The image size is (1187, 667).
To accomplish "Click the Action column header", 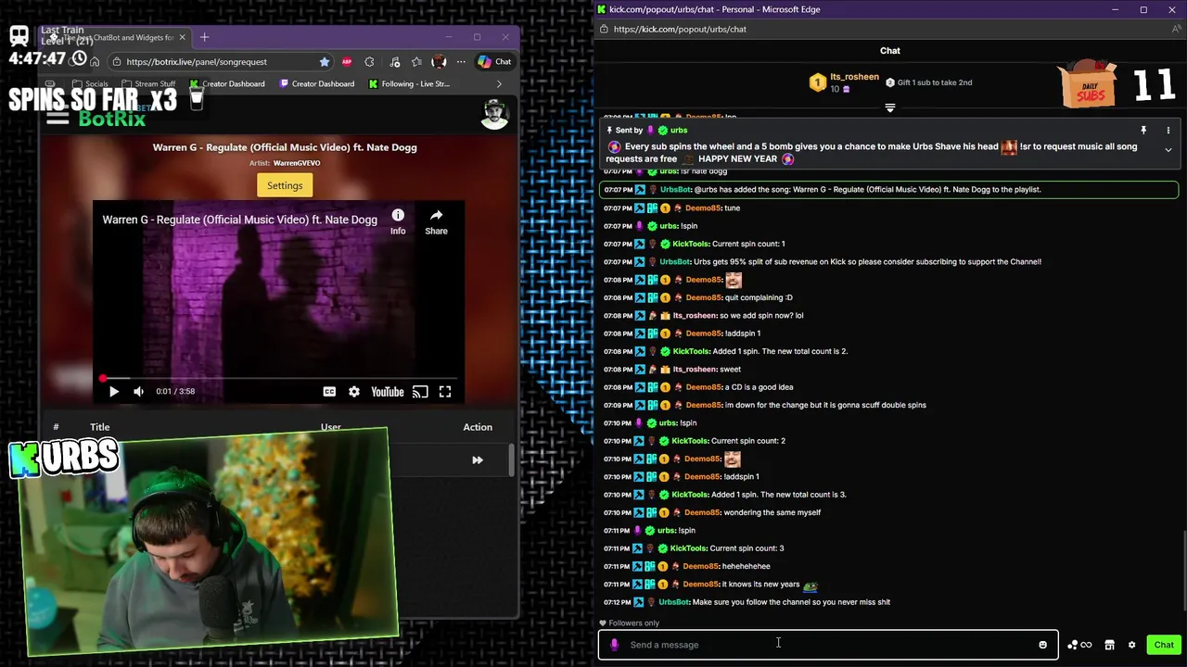I will pyautogui.click(x=478, y=427).
